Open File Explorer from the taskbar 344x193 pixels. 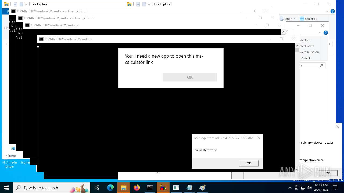coord(123,188)
